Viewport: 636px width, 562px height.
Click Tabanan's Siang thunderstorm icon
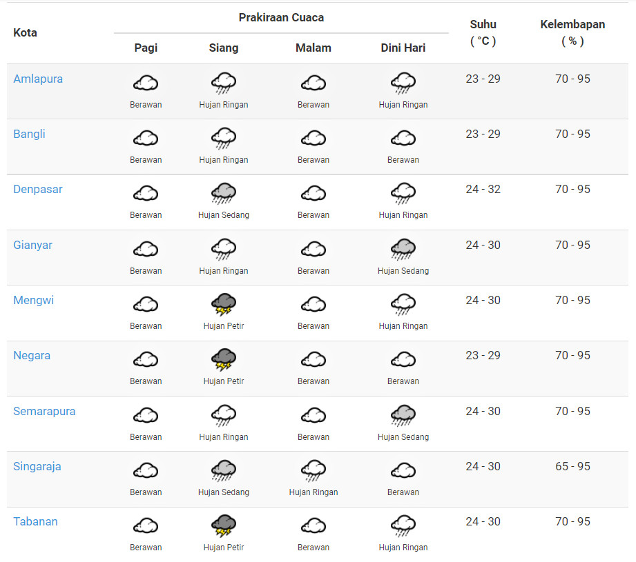[224, 525]
